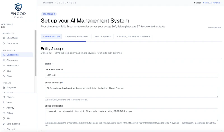Image resolution: width=224 pixels, height=132 pixels.
Task: Open the SoA sidebar entry
Action: pyautogui.click(x=17, y=71)
